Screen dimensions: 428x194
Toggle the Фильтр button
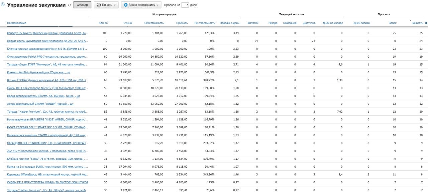(82, 5)
